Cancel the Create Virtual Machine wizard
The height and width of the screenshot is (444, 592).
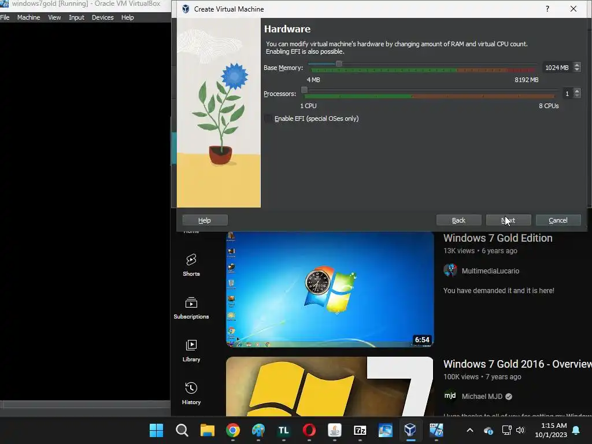(x=558, y=220)
